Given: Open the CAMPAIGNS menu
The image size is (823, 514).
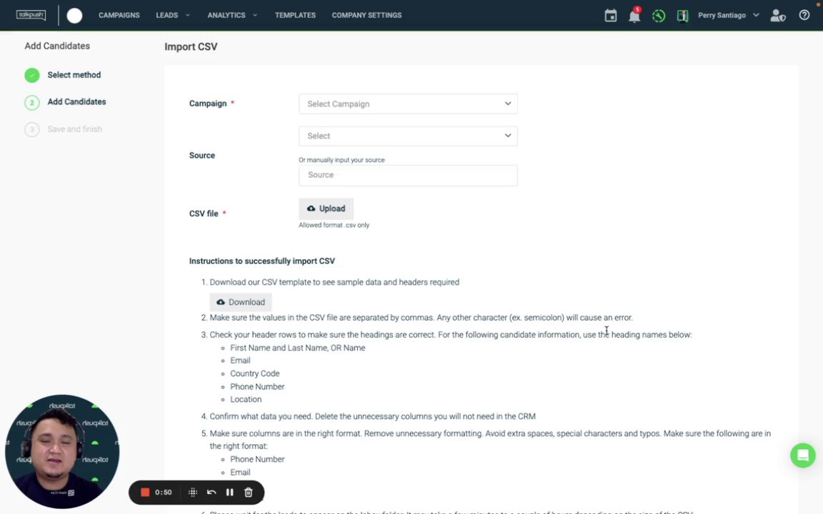Looking at the screenshot, I should [119, 15].
